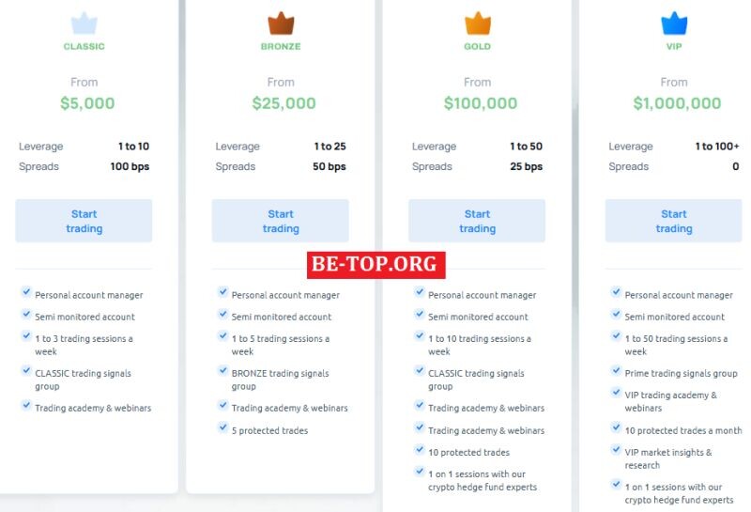Start trading with the Gold plan
This screenshot has width=751, height=512.
coord(477,221)
